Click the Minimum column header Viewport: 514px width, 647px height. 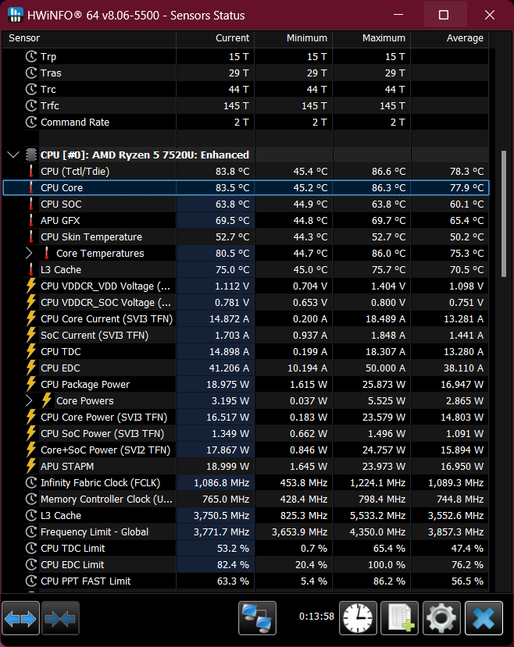click(x=294, y=38)
